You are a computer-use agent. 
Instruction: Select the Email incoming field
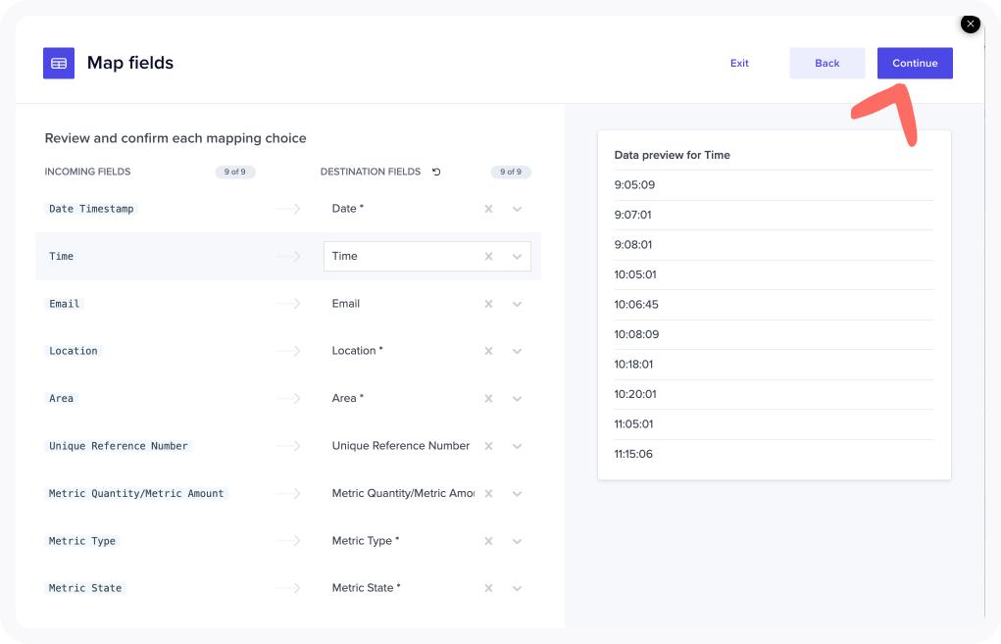65,304
